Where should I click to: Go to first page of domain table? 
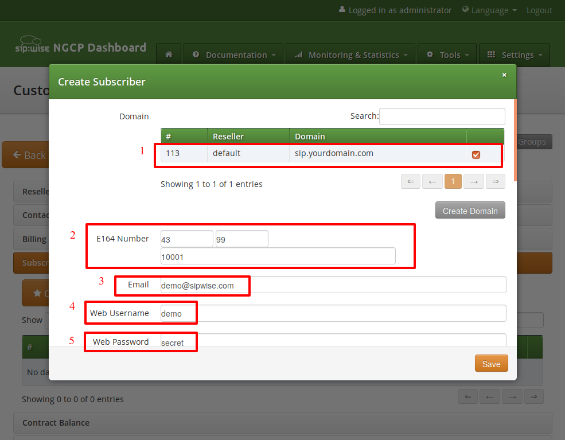(x=410, y=181)
